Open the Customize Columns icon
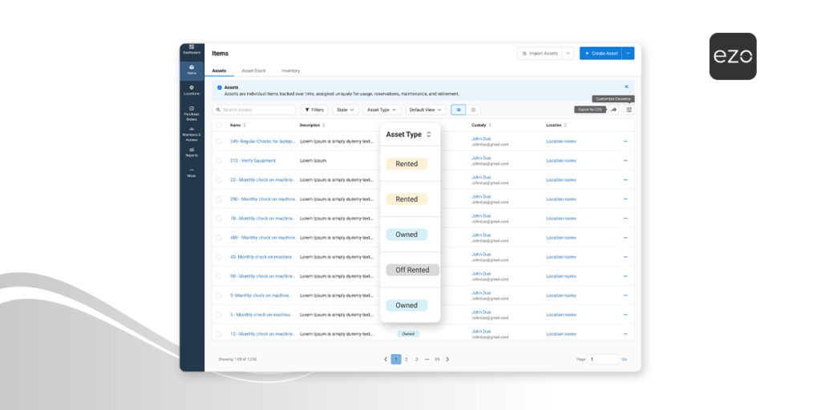The image size is (821, 410). tap(629, 110)
